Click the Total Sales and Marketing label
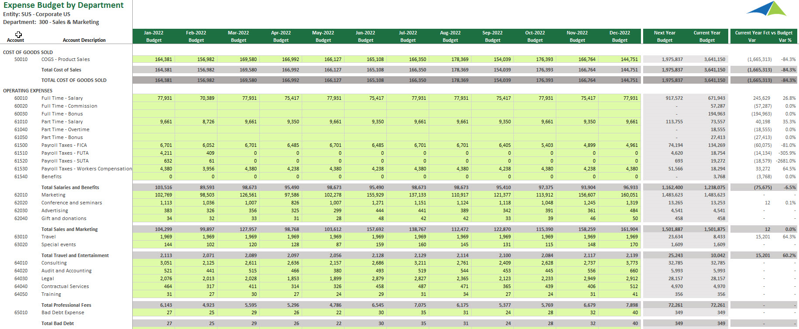Screen dimensions: 799x329 tap(69, 229)
